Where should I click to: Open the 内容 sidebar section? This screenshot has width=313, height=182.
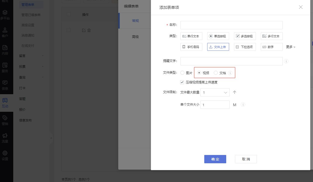pyautogui.click(x=5, y=50)
